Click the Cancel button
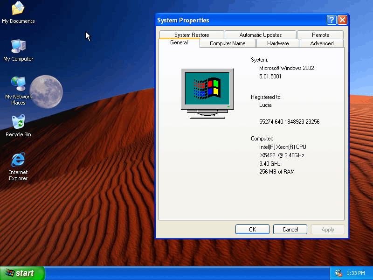 tap(290, 229)
